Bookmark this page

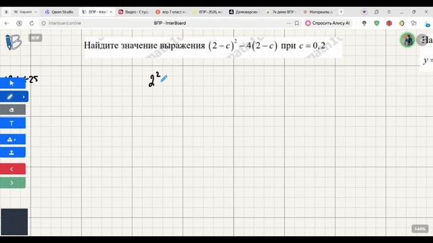[x=297, y=23]
